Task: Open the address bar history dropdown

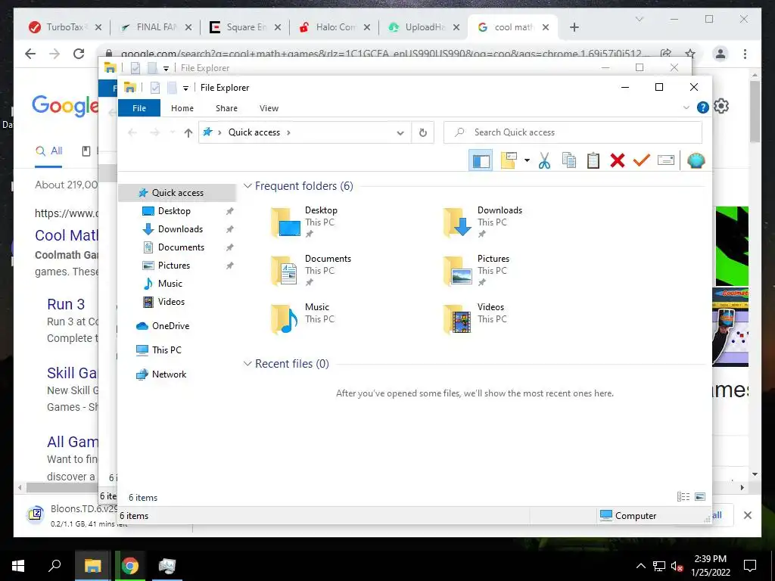Action: click(400, 132)
